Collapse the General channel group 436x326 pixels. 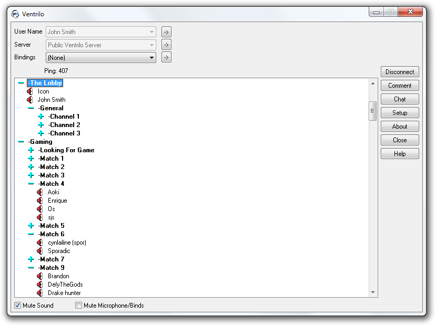[x=31, y=108]
